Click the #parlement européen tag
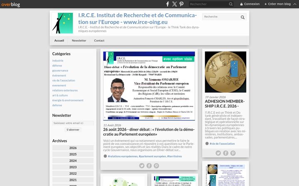 (152, 156)
